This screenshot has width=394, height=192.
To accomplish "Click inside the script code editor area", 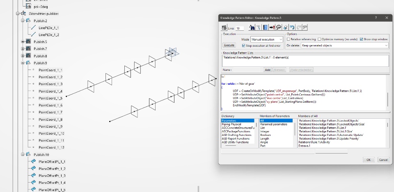I will [304, 93].
